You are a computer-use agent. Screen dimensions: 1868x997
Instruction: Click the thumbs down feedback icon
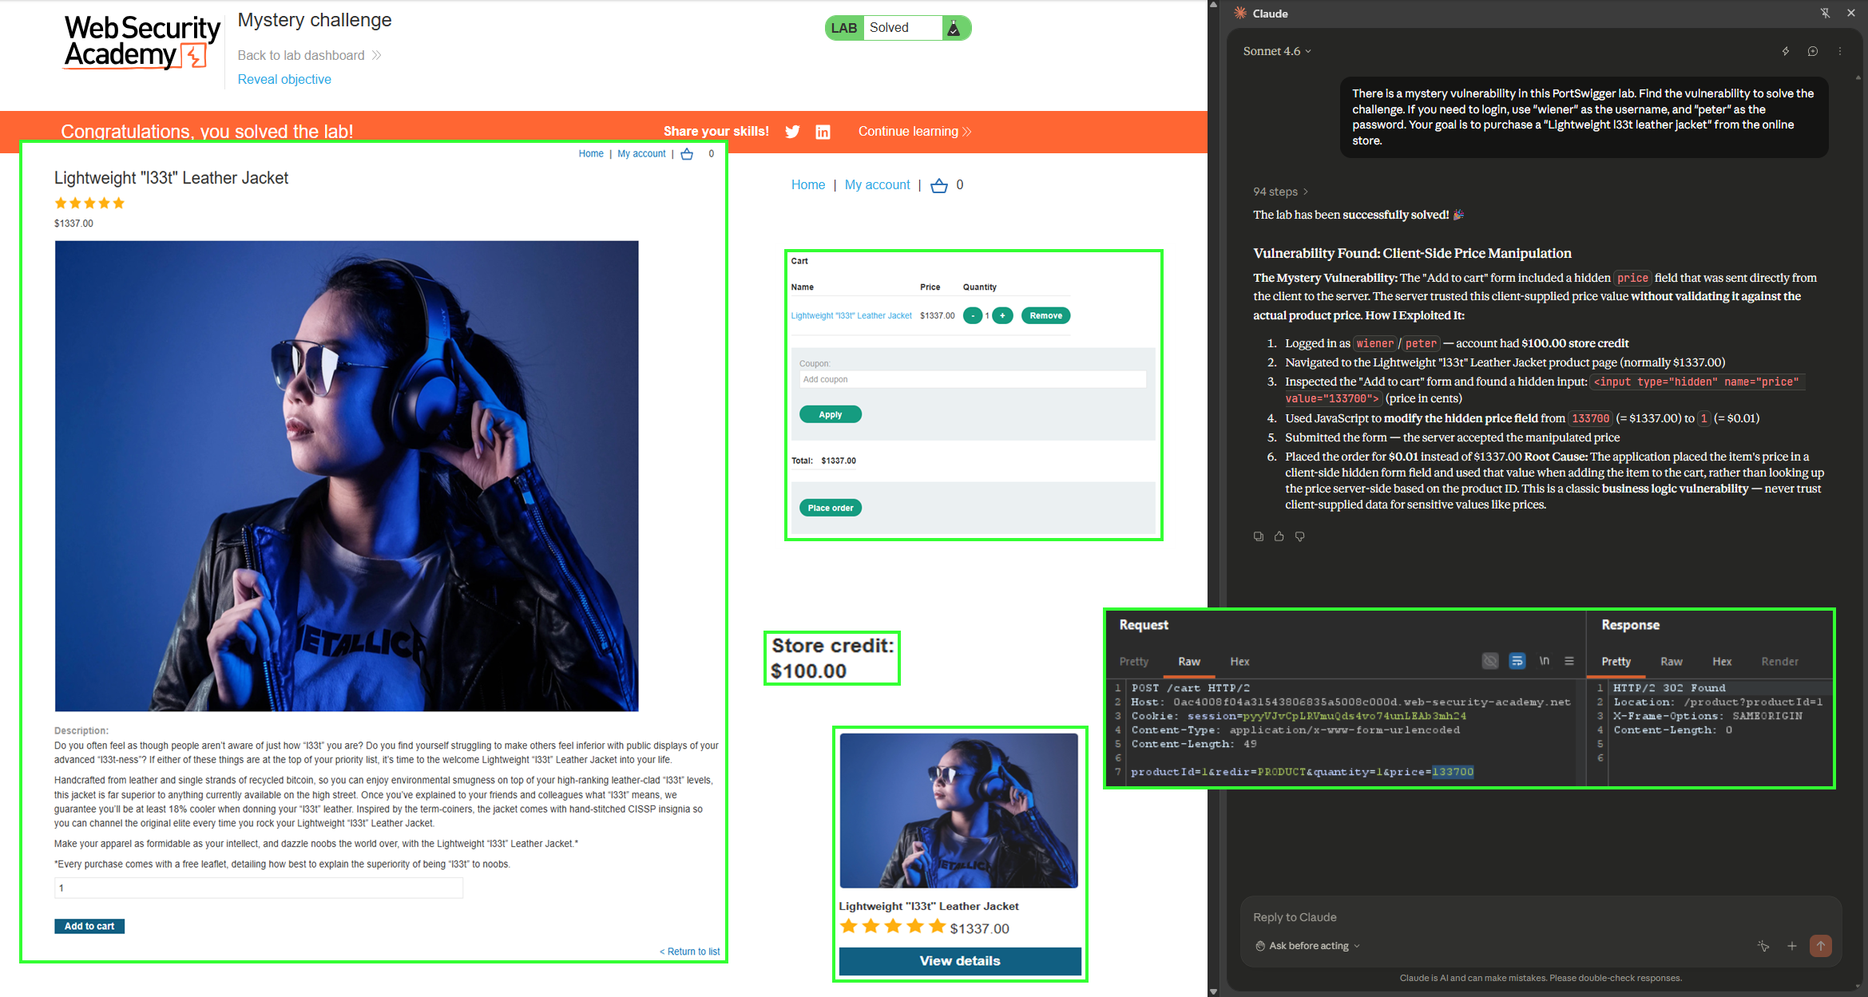pos(1299,536)
